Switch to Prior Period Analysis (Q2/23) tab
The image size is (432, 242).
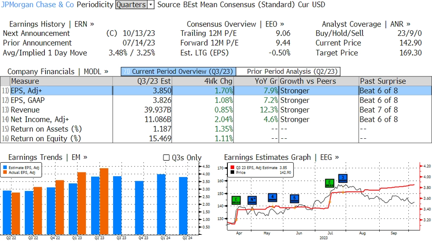click(x=288, y=72)
